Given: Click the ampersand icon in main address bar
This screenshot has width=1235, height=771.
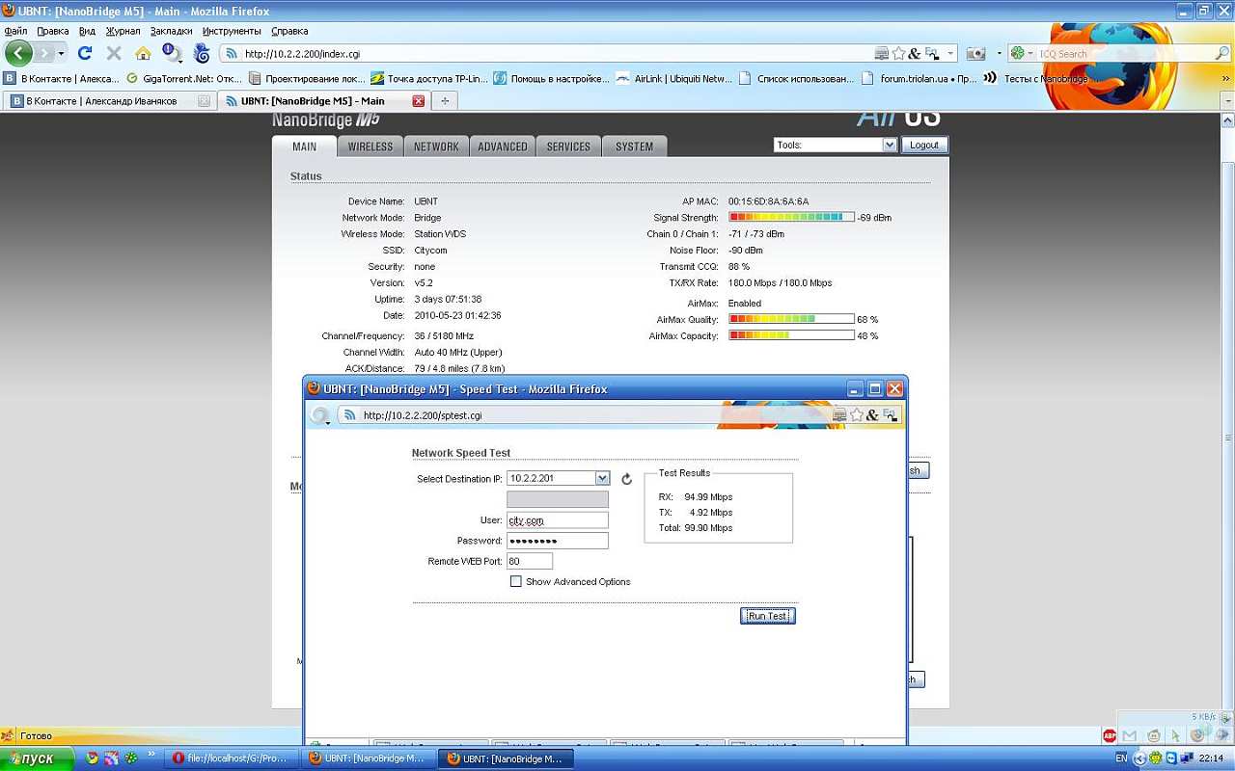Looking at the screenshot, I should [x=915, y=54].
